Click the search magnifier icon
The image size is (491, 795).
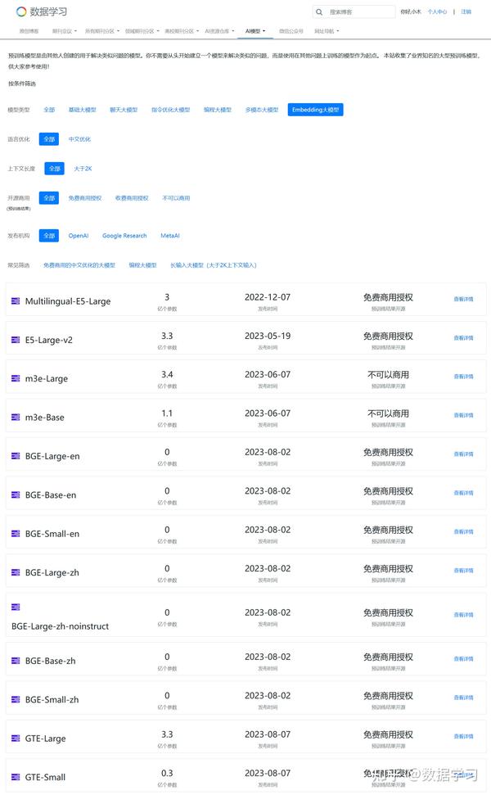click(x=319, y=12)
